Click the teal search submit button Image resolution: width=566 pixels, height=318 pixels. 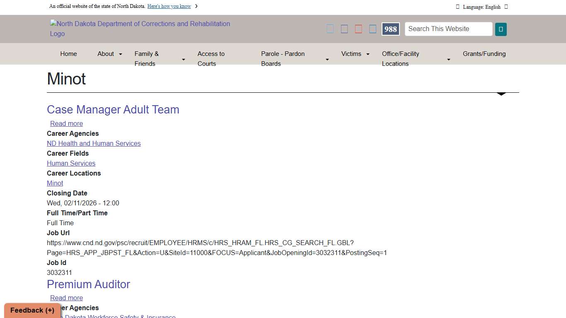coord(501,29)
